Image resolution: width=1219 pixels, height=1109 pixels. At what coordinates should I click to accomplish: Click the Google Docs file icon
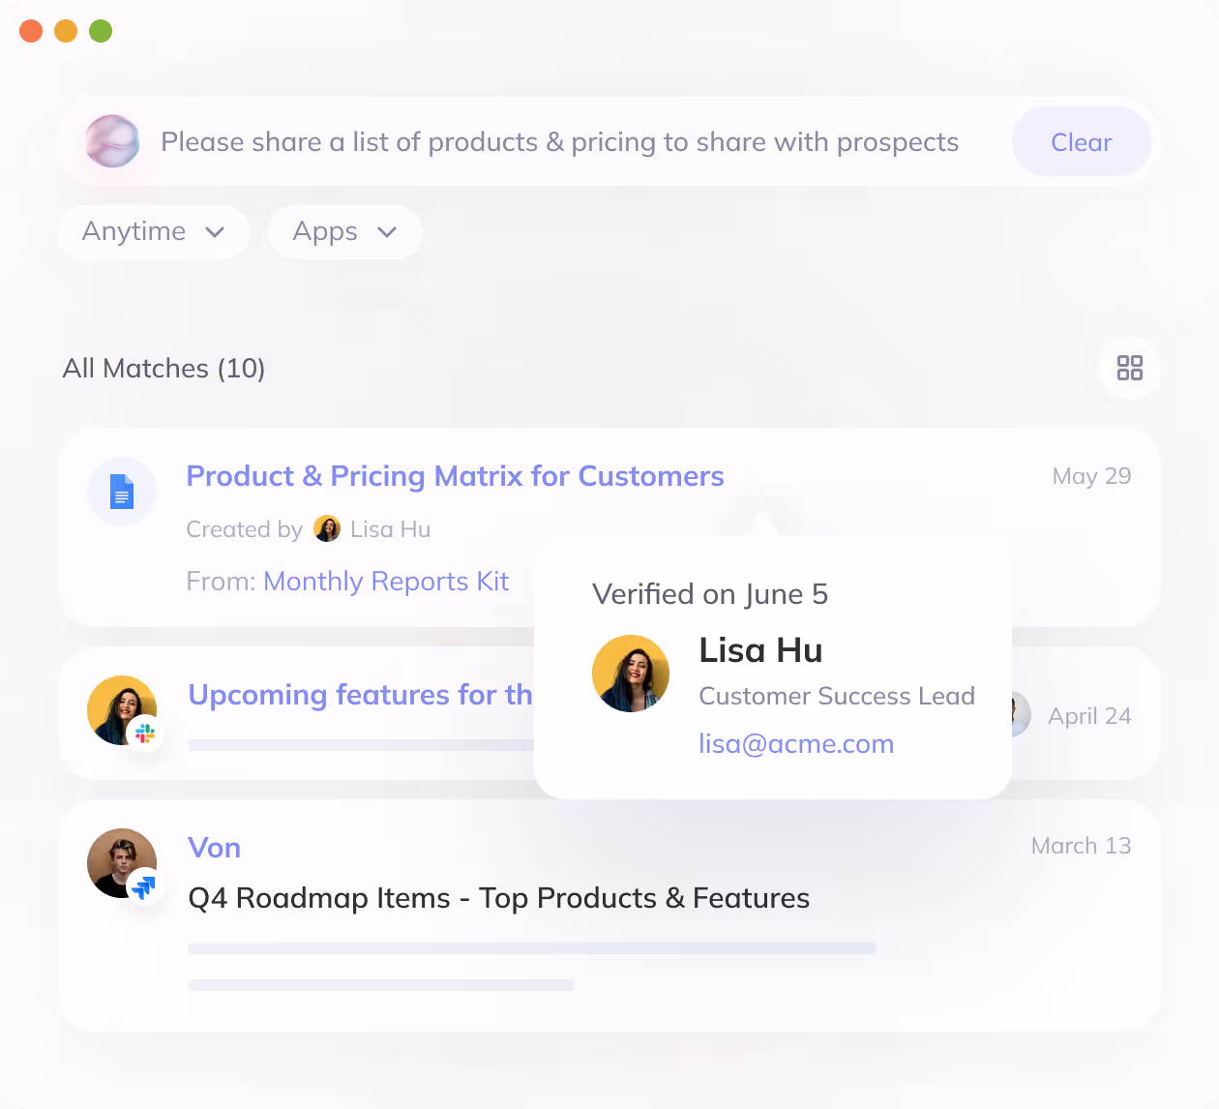click(x=122, y=492)
